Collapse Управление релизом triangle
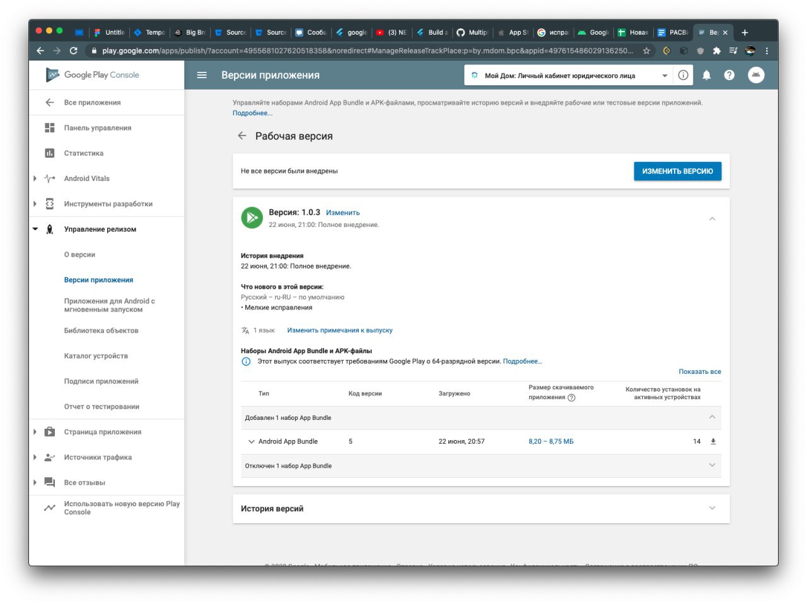The height and width of the screenshot is (604, 807). pos(35,229)
